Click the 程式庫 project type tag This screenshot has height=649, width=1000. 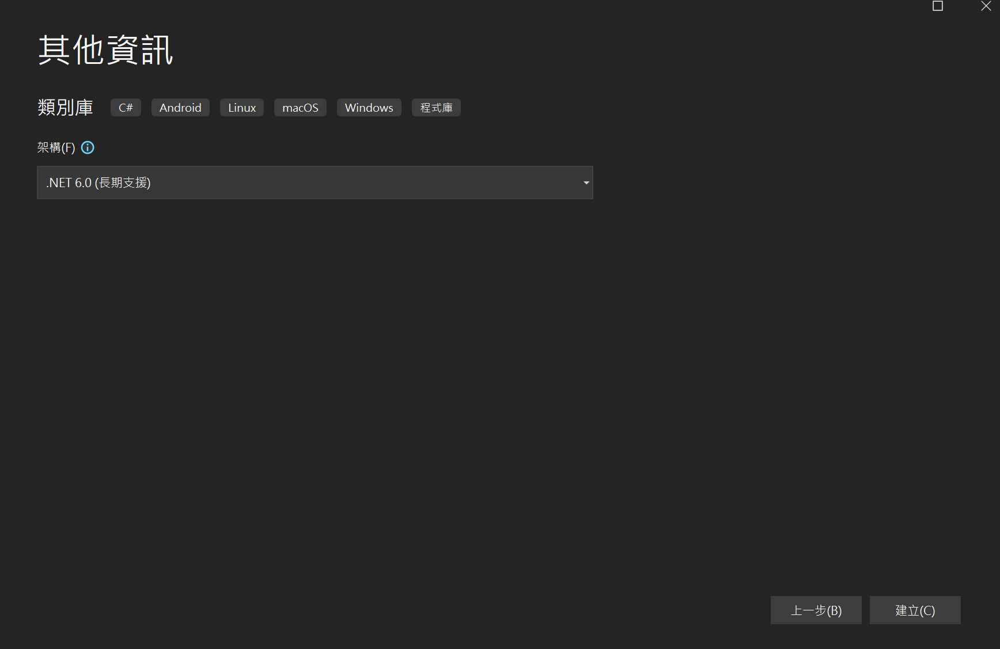pyautogui.click(x=436, y=108)
